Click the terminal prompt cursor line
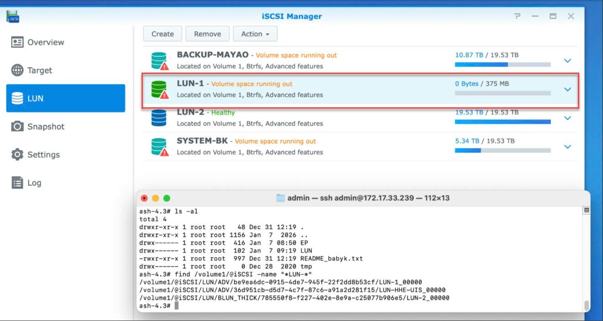 tap(159, 305)
